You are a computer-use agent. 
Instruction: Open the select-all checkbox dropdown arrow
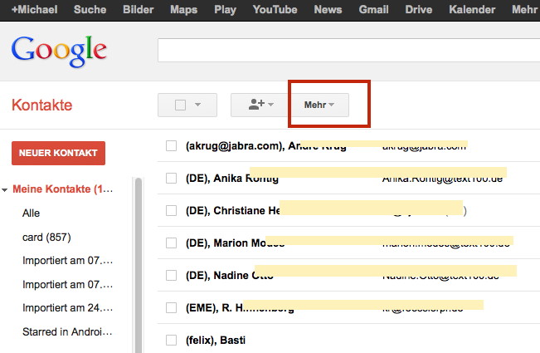click(x=197, y=105)
